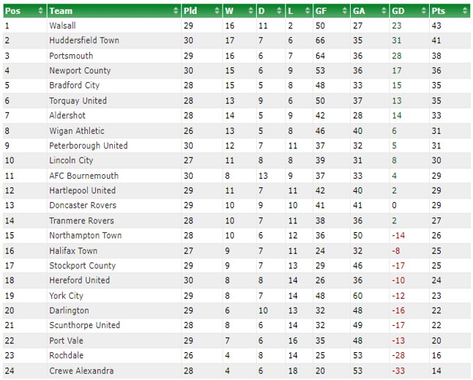
Task: Sort by goals against using GA arrow icon
Action: (x=384, y=11)
